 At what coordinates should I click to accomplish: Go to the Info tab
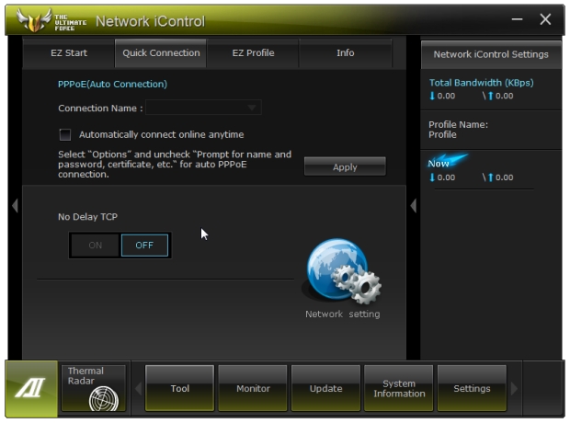point(346,53)
